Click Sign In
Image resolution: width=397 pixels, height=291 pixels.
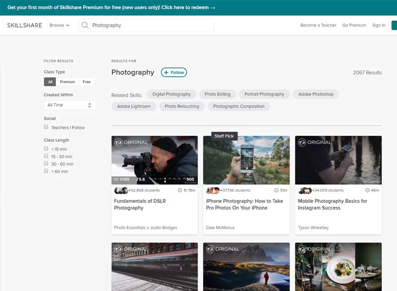(379, 25)
